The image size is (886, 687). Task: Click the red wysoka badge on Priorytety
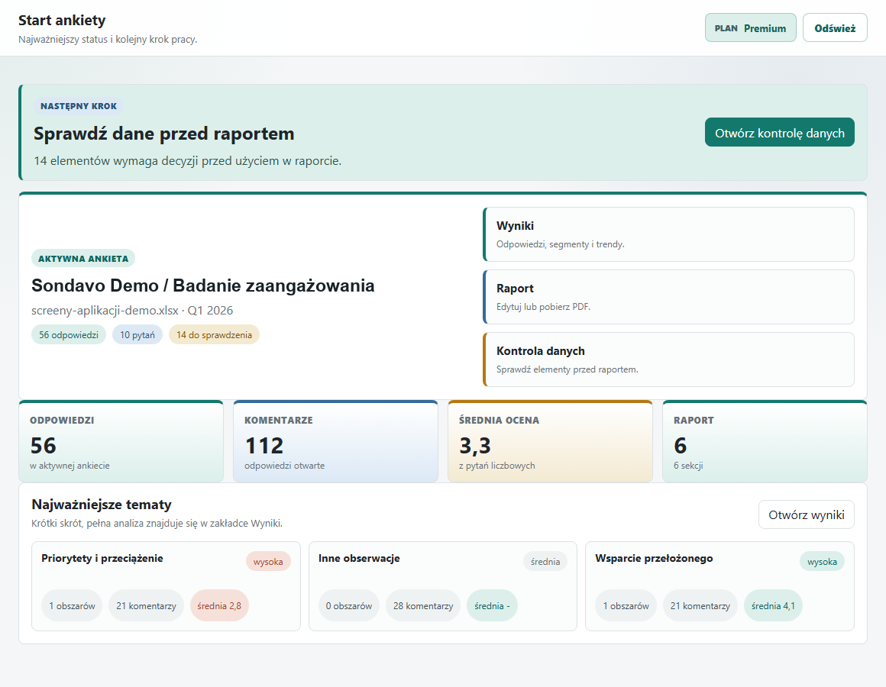click(268, 562)
